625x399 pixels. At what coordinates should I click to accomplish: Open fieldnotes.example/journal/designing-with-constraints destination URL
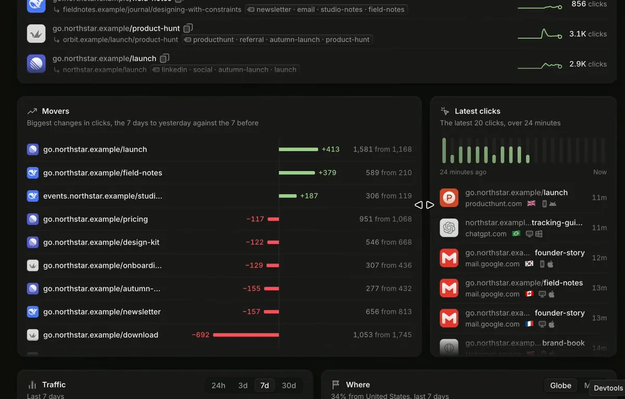(x=152, y=9)
